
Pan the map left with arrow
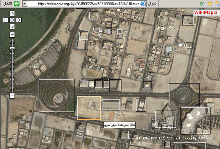(x=6, y=20)
